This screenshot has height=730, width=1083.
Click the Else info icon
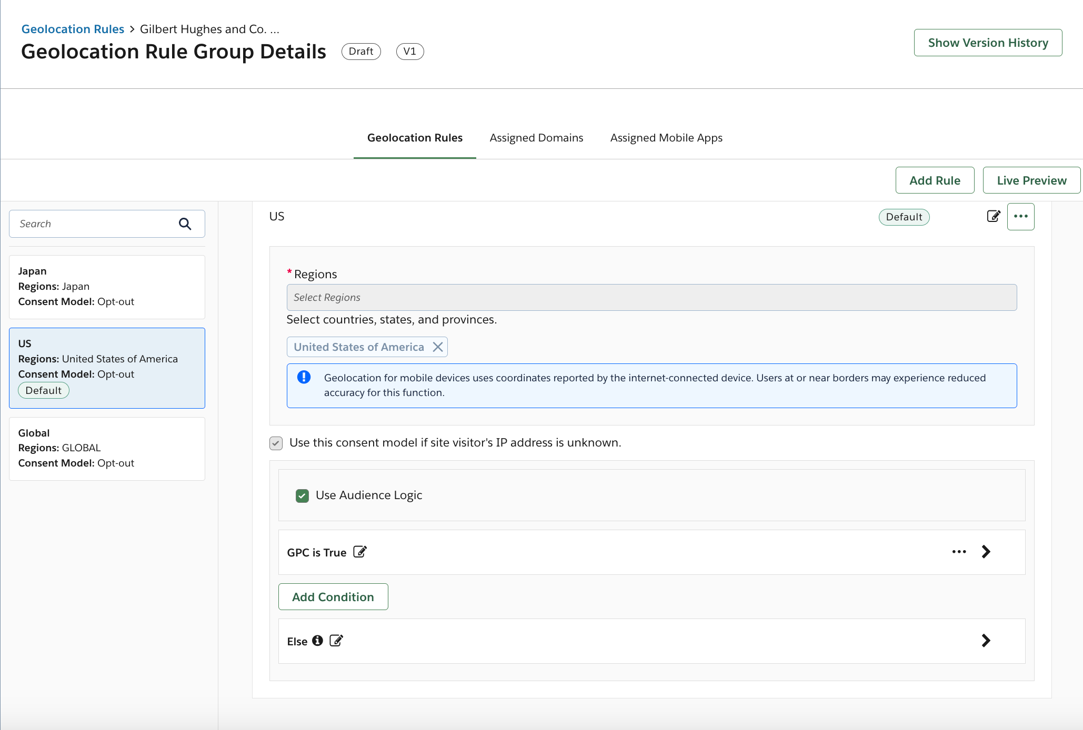tap(317, 641)
